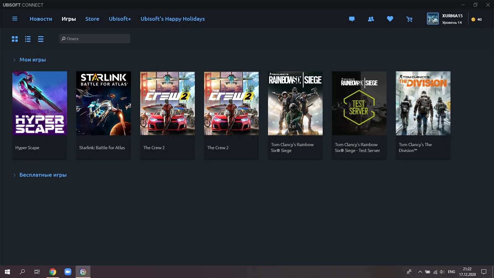Image resolution: width=494 pixels, height=278 pixels.
Task: Click the Units currency counter
Action: (476, 19)
